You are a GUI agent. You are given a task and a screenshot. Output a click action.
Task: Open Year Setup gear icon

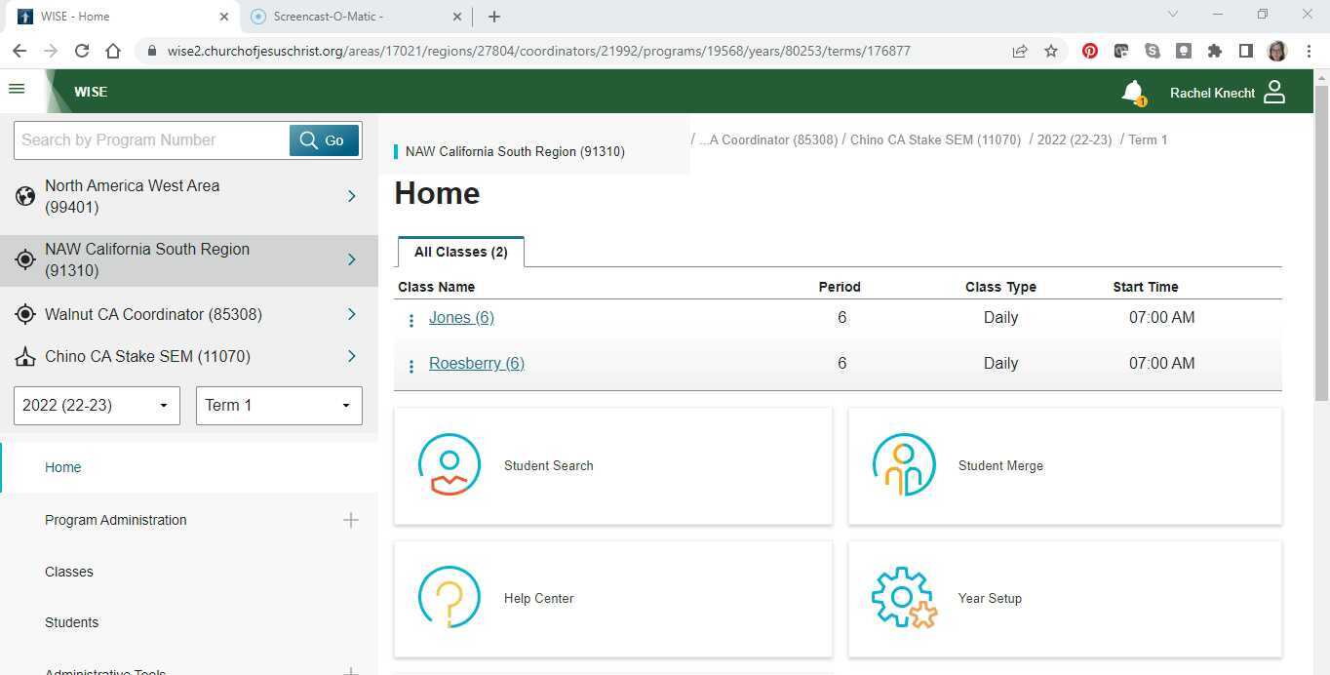coord(904,598)
